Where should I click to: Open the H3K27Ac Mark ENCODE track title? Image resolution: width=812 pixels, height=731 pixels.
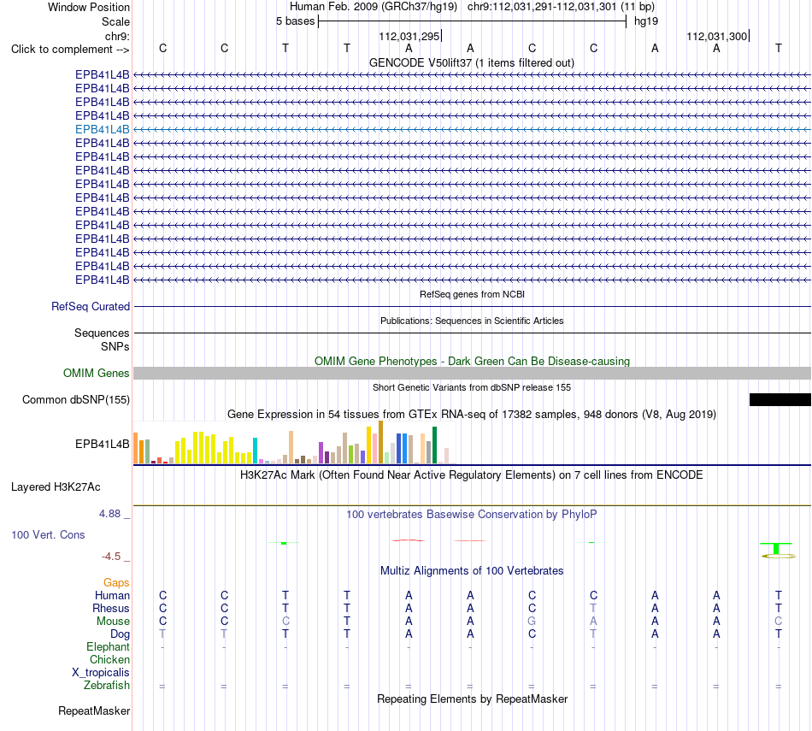tap(472, 475)
